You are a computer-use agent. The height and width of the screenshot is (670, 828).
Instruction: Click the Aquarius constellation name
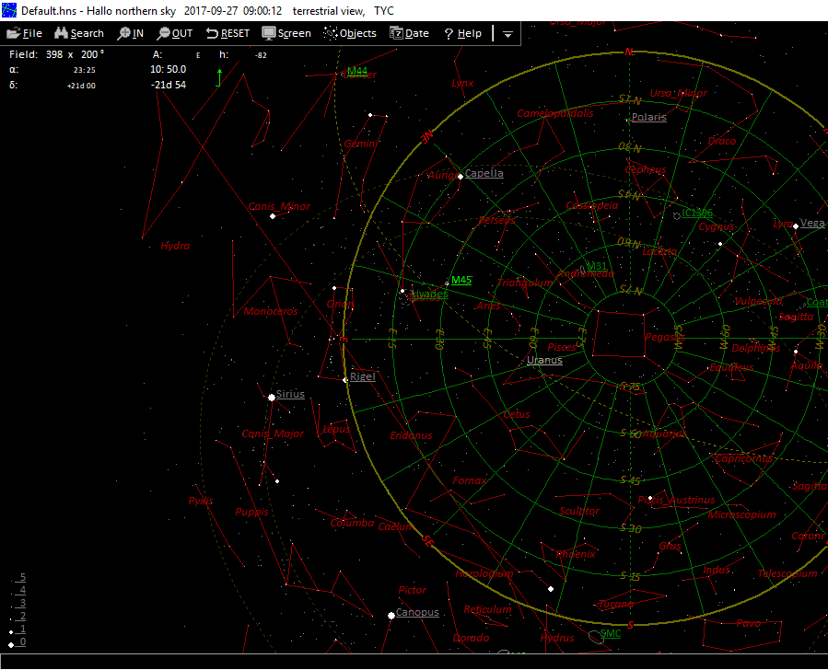coord(664,433)
